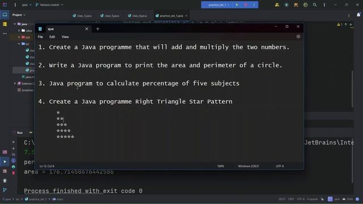Click UTF-8 in IntelliJ status bar

pyautogui.click(x=301, y=199)
